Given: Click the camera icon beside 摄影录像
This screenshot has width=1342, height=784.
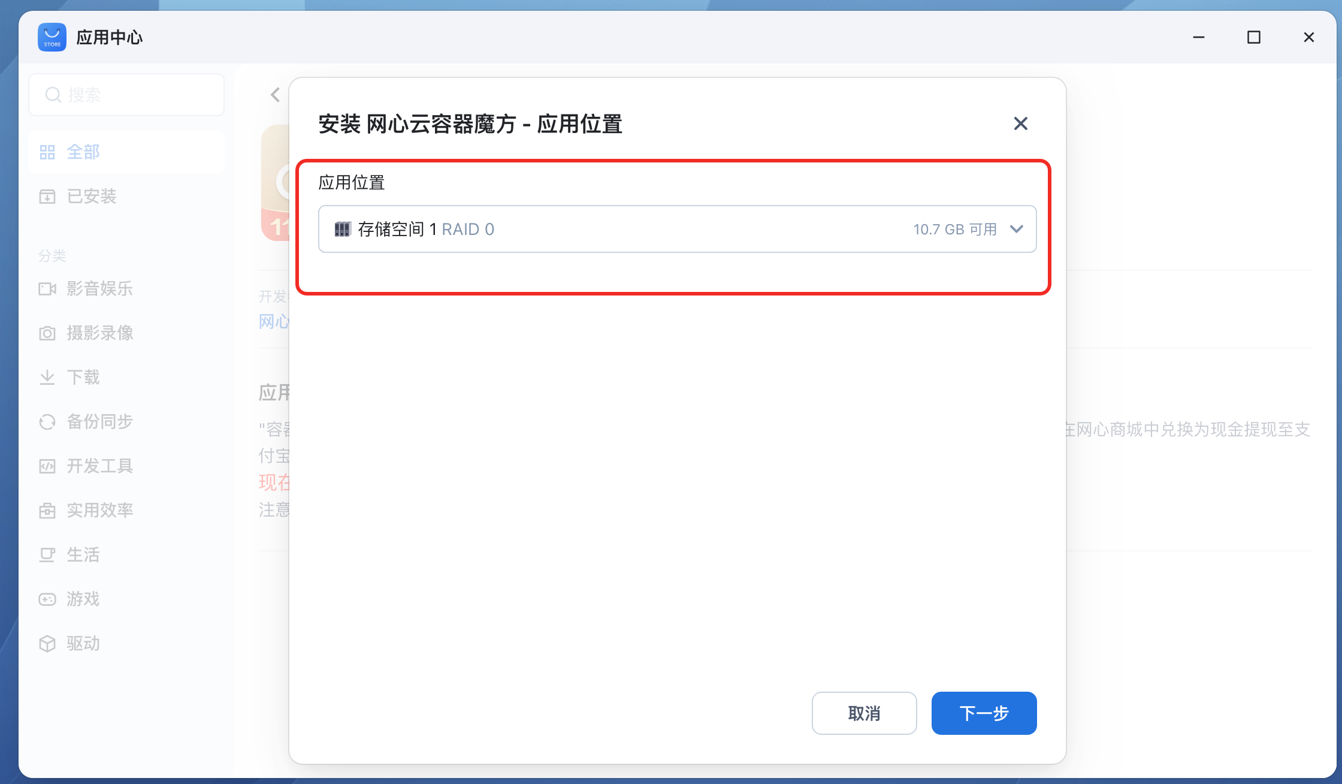Looking at the screenshot, I should coord(47,333).
